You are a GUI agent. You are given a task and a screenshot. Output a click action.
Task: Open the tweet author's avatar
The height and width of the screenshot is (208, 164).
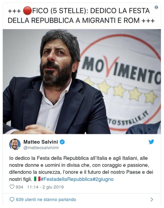tap(15, 144)
